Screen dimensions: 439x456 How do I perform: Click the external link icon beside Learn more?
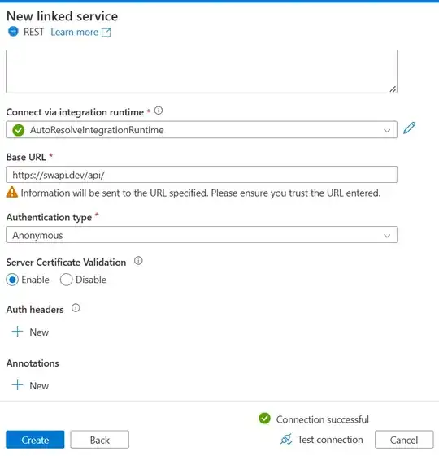106,33
